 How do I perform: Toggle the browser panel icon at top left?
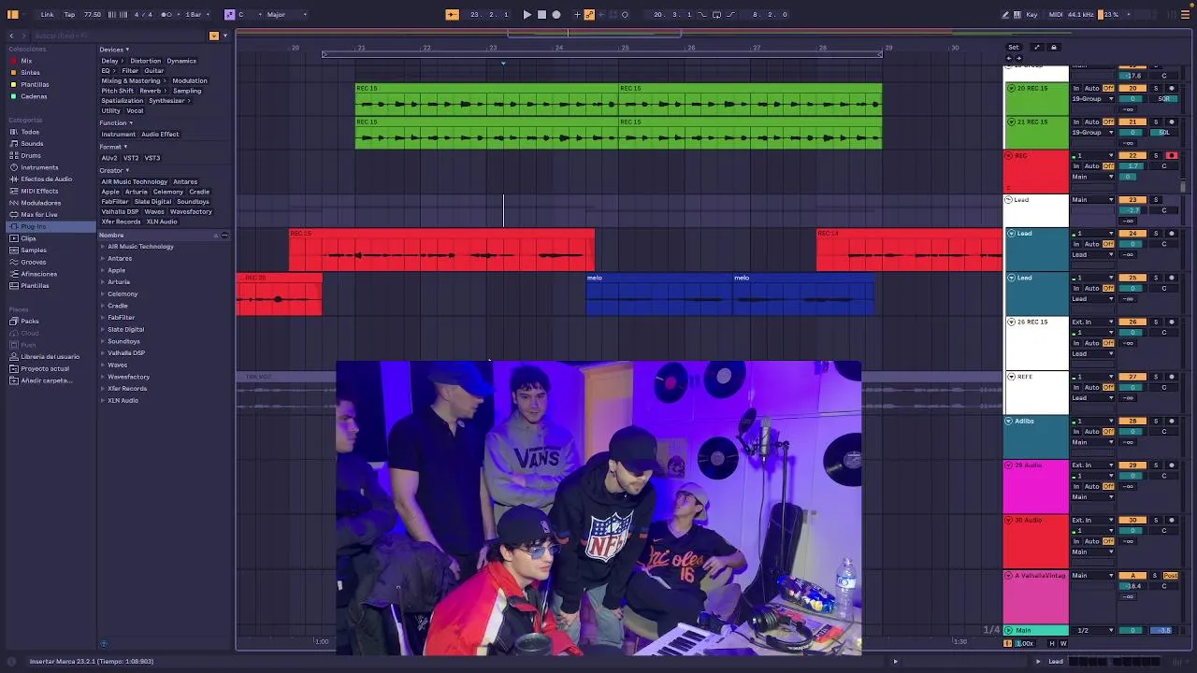coord(13,14)
